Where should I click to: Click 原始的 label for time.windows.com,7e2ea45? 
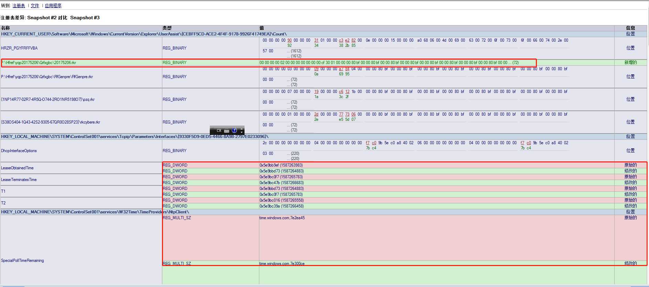click(x=630, y=218)
